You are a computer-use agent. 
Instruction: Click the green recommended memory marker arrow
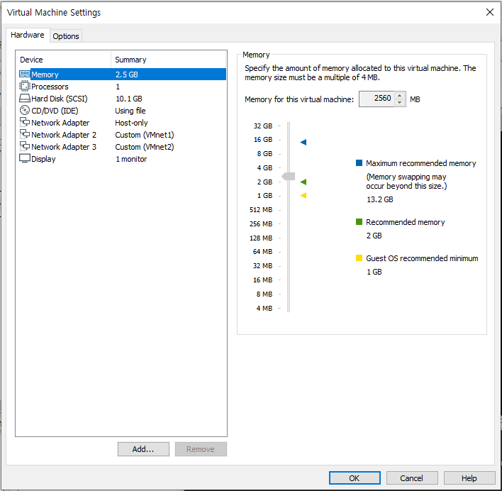coord(303,182)
